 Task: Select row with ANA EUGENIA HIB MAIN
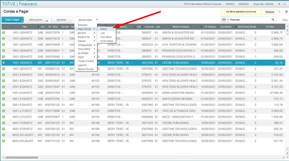[x=143, y=99]
